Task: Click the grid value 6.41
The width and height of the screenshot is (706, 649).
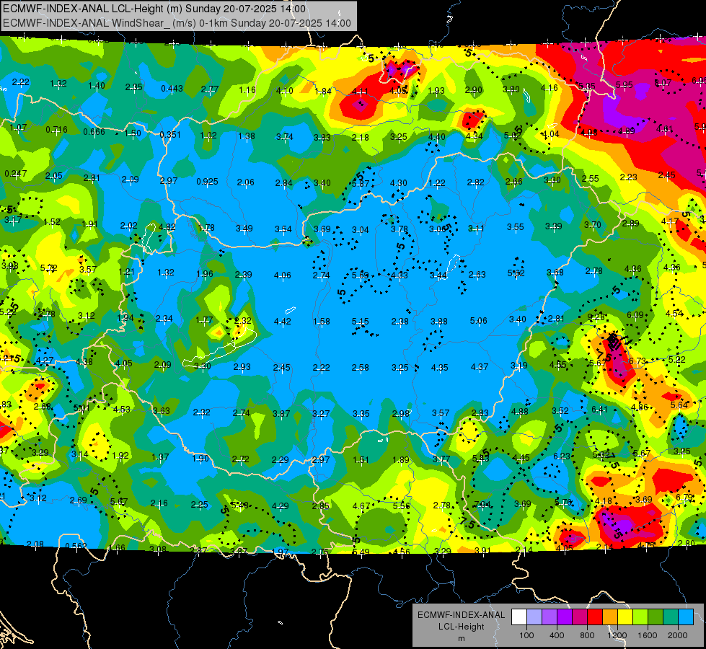Action: tap(599, 410)
